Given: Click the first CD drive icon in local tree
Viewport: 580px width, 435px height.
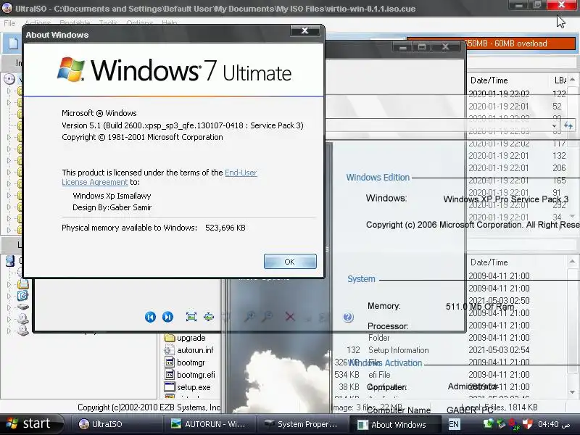Looking at the screenshot, I should pos(23,318).
